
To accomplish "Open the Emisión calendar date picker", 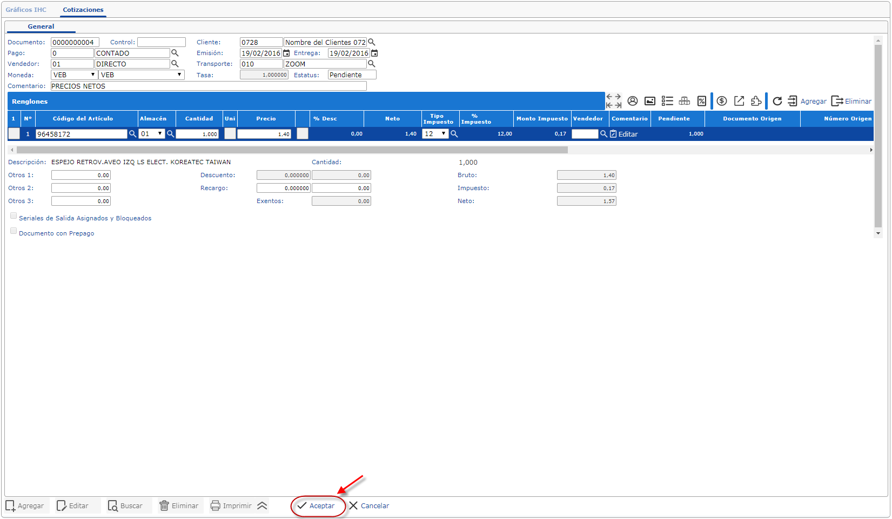I will tap(287, 53).
